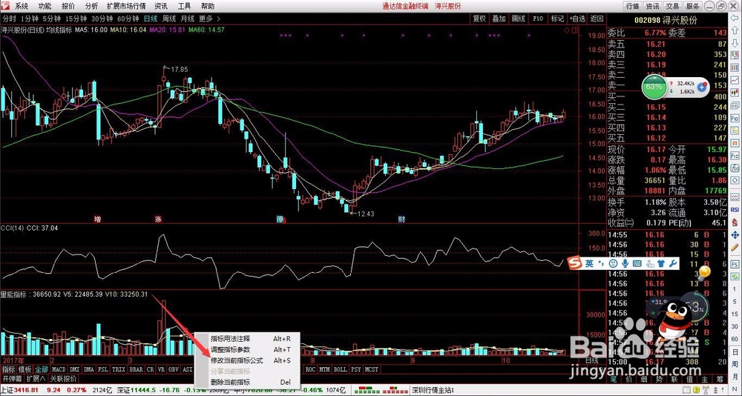The width and height of the screenshot is (742, 396).
Task: Expand the 扩展∧ panel
Action: click(36, 379)
